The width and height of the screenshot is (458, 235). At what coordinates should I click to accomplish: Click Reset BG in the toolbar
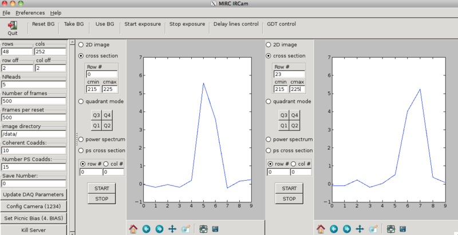tap(44, 24)
